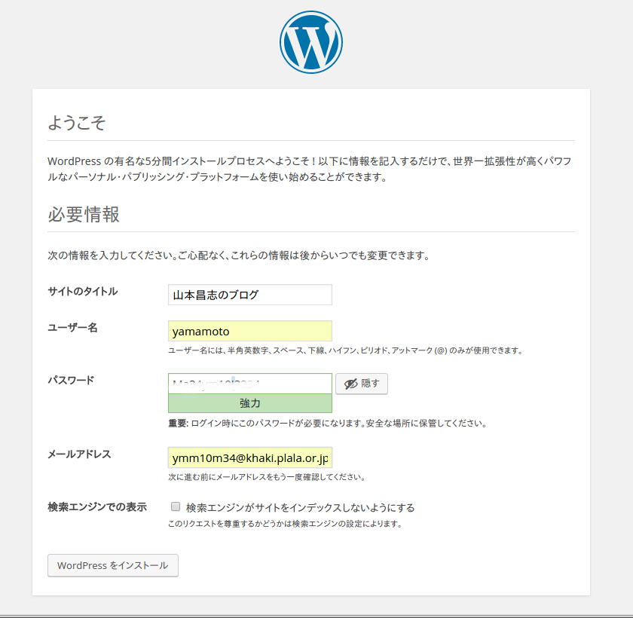Hide the password with the 隠す button

(362, 384)
